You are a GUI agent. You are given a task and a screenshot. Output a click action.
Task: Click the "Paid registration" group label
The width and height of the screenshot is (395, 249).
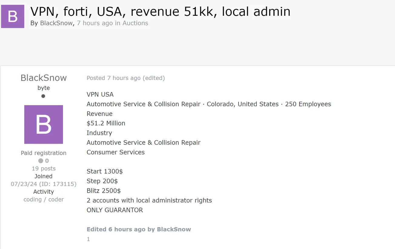(44, 153)
